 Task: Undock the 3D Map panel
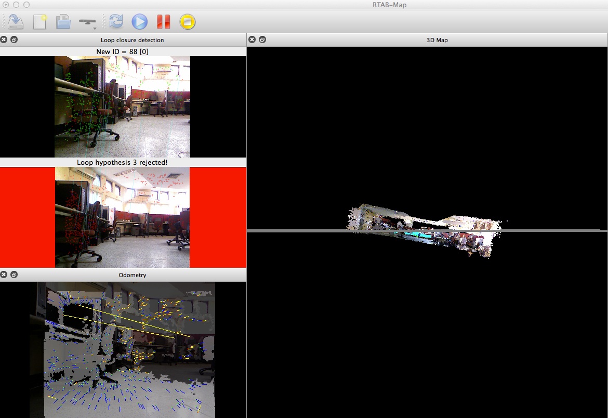click(262, 40)
